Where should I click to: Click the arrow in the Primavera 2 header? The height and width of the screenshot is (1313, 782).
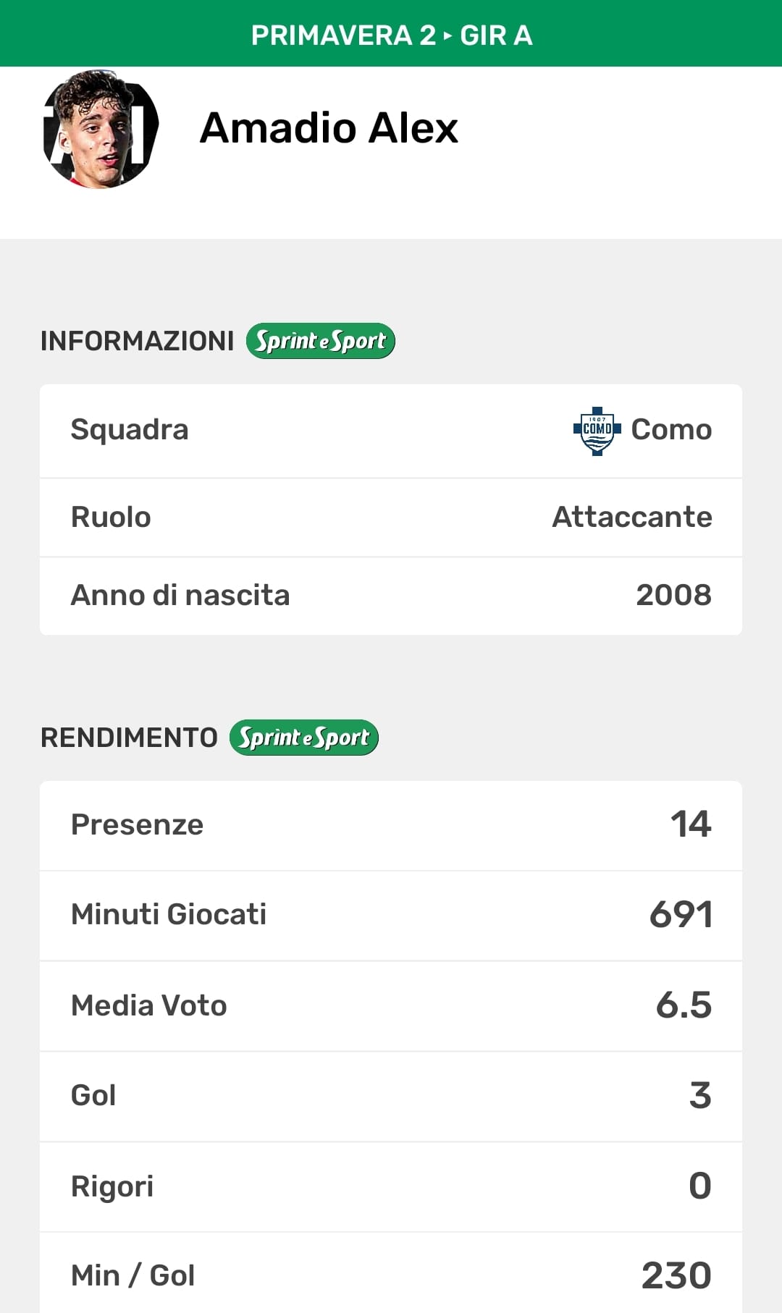[447, 35]
